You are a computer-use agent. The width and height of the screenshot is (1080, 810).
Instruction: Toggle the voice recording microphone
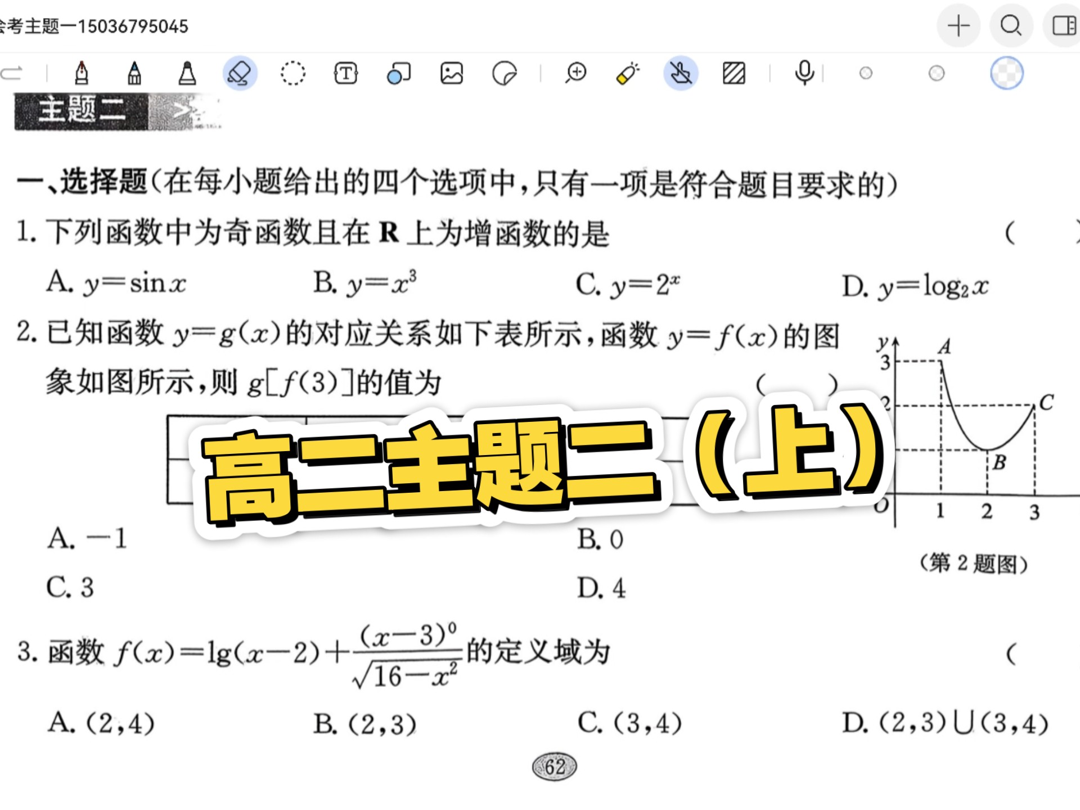pos(803,73)
